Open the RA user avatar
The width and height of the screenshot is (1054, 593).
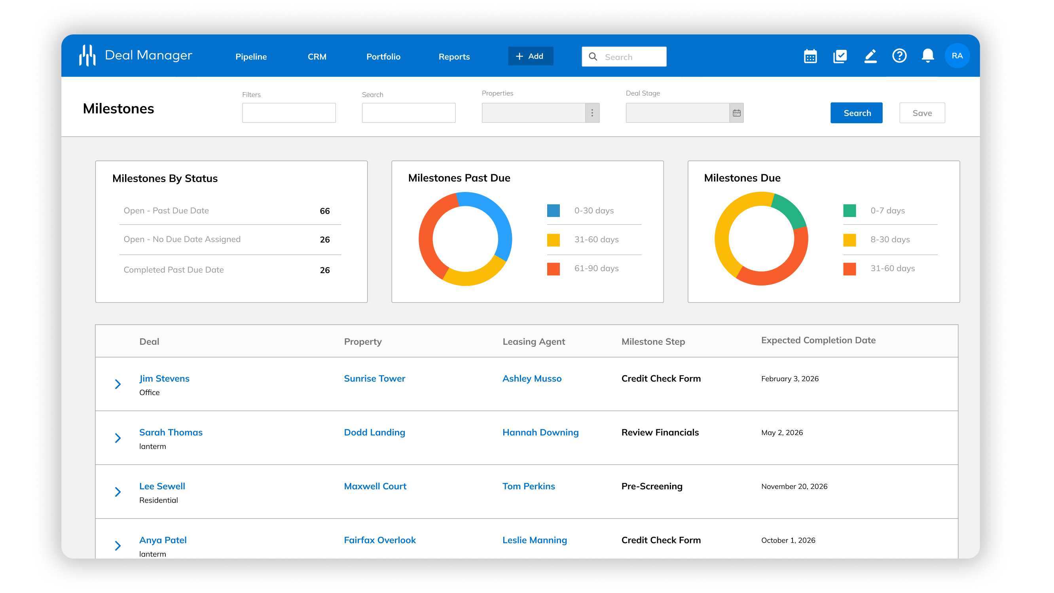pos(957,56)
